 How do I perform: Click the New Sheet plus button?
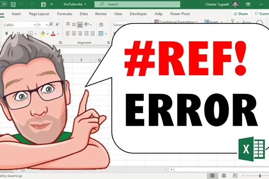pos(23,170)
